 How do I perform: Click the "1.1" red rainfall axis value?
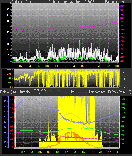[12, 100]
